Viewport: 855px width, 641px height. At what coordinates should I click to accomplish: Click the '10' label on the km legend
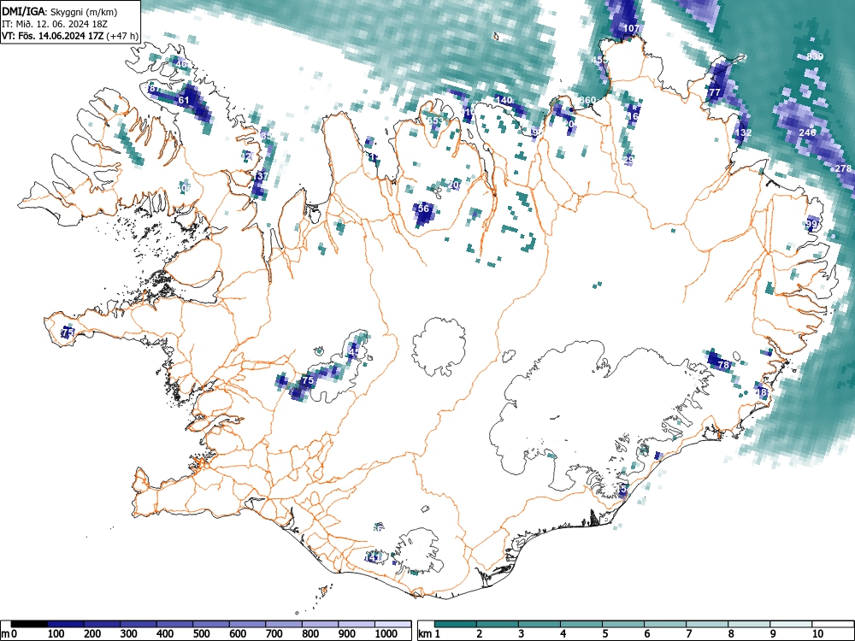[817, 634]
